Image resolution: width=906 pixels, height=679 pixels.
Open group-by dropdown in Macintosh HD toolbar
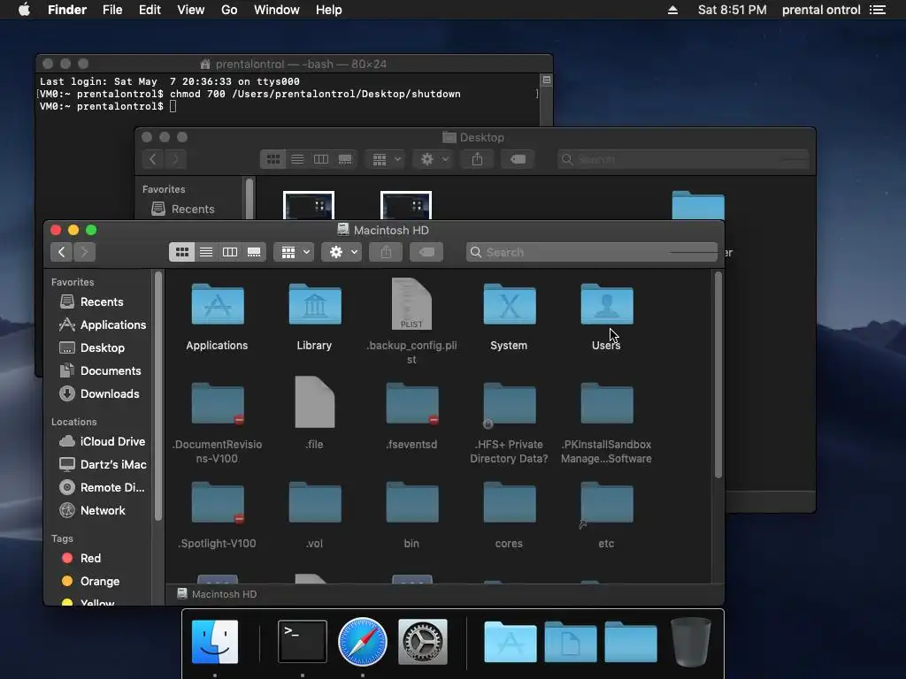(294, 252)
